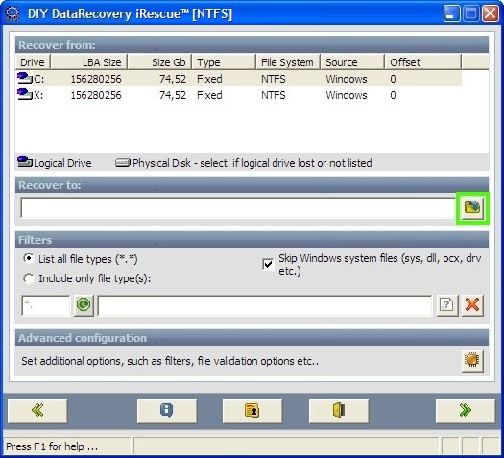Proceed with the double right arrow
The image size is (504, 458).
click(x=466, y=411)
